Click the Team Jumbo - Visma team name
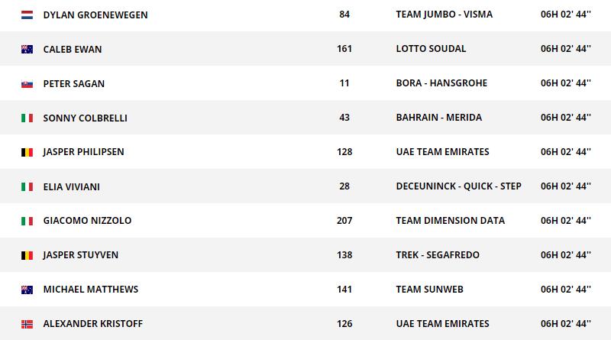This screenshot has height=340, width=611. [444, 15]
